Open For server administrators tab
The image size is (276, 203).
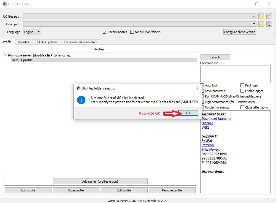coord(81,42)
